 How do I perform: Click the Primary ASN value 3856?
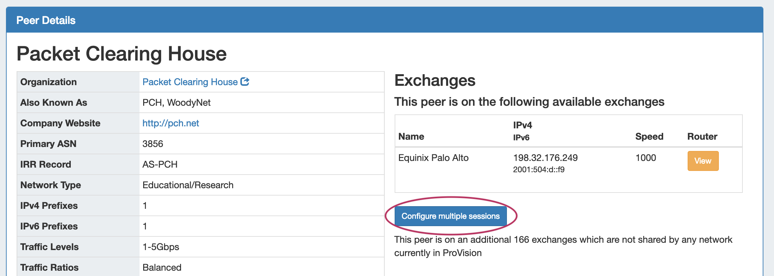[x=153, y=144]
